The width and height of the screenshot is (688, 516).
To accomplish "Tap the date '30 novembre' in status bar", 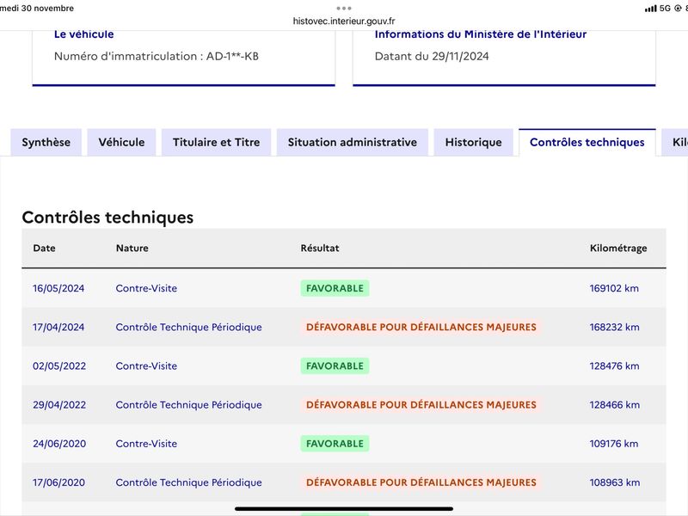I will click(x=47, y=8).
